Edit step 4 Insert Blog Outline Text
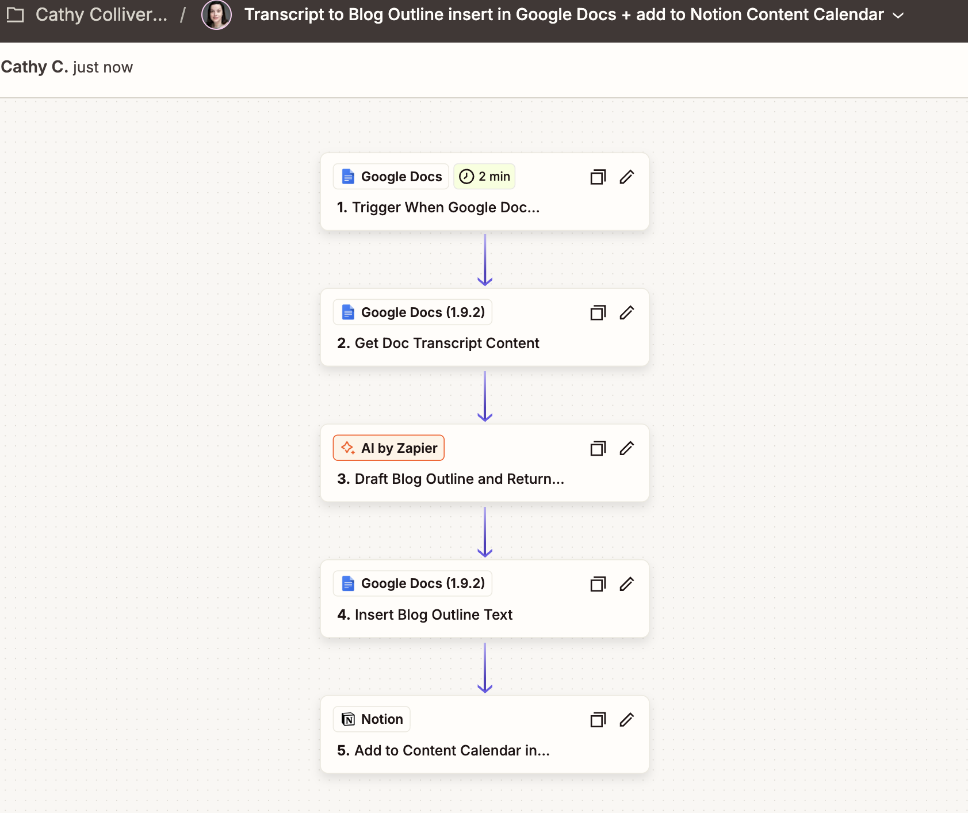 [x=626, y=584]
